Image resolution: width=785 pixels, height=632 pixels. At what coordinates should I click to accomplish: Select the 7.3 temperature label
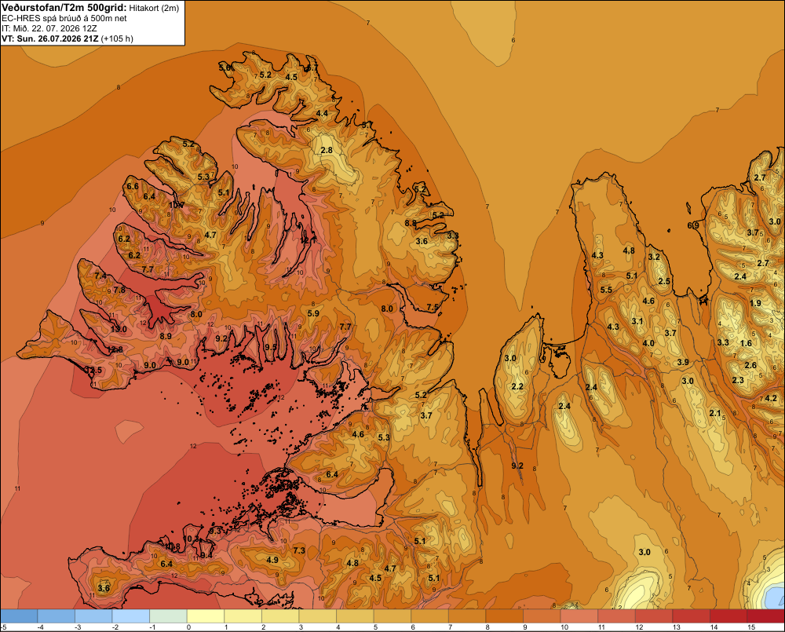299,550
